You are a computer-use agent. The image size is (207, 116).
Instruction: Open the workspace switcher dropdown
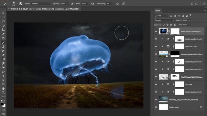[x=198, y=4]
